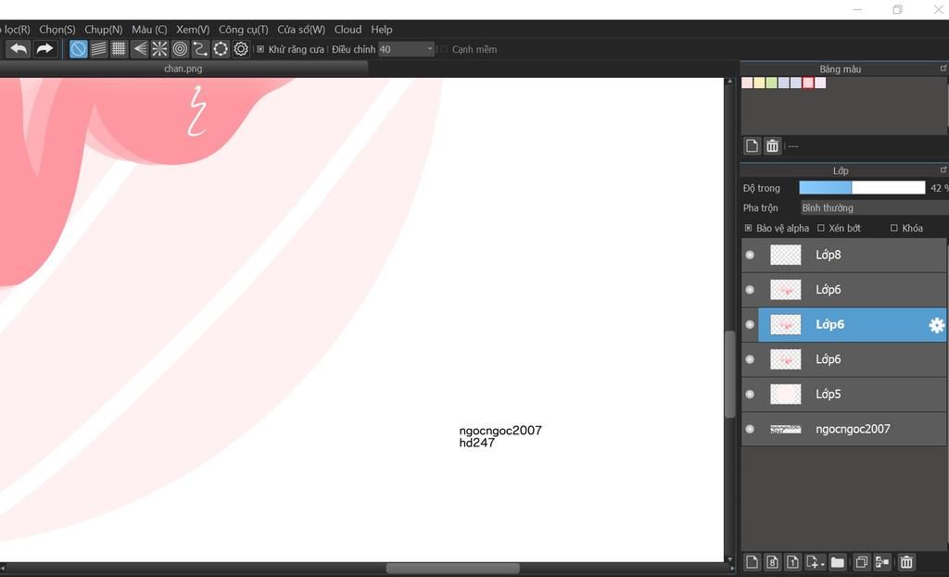
Task: Select the ngocngoc2007 layer thumbnail
Action: (785, 429)
